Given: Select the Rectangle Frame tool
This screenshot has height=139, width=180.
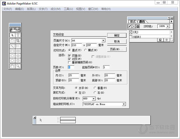Looking at the screenshot, I should 18,51.
